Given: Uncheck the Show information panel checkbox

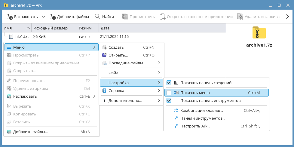Looking at the screenshot, I should [x=169, y=83].
